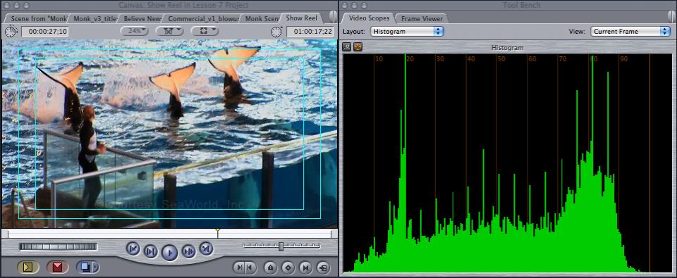Go to the previous edit in Canvas

134,248
